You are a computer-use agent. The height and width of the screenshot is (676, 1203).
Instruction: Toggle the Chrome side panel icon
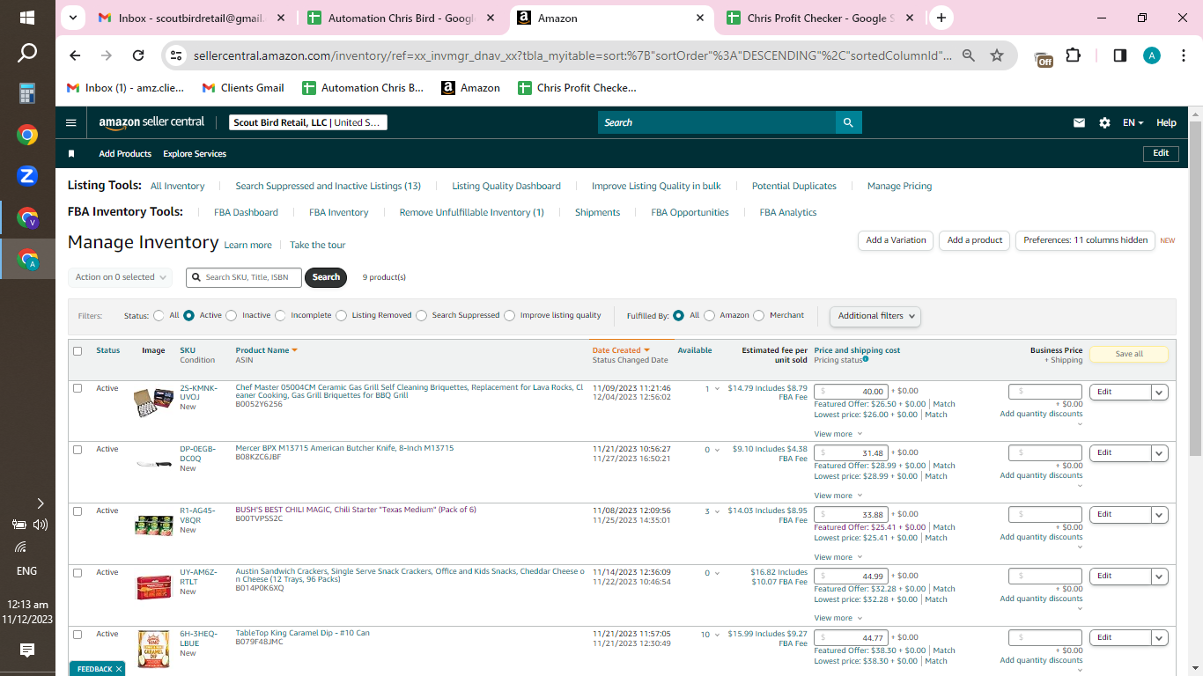(1120, 55)
